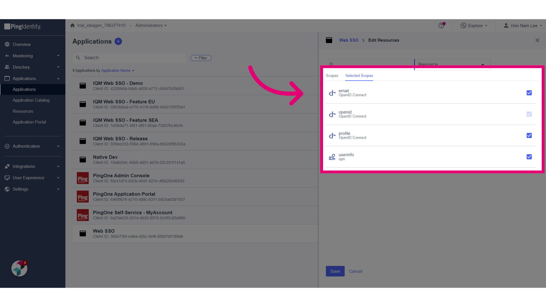Click the Overview globe icon
546x307 pixels.
(7, 44)
